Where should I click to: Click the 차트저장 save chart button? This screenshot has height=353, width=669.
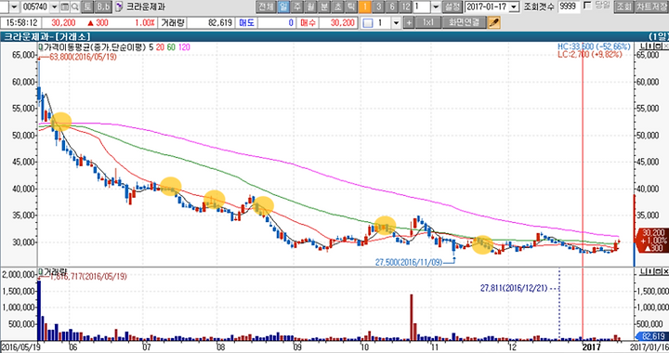click(652, 7)
